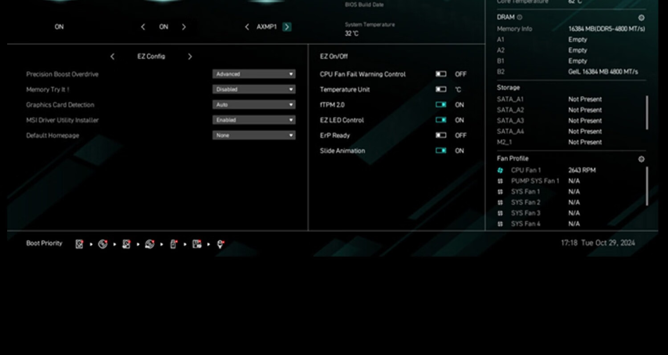Screen dimensions: 668x355
Task: Go to next page after EZ Config
Action: (x=190, y=57)
